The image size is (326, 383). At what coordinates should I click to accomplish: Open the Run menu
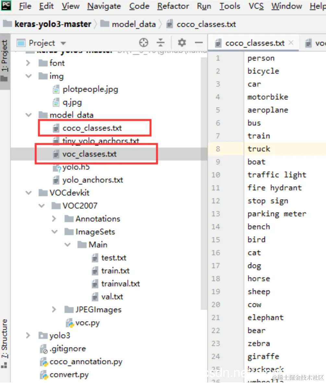click(204, 6)
